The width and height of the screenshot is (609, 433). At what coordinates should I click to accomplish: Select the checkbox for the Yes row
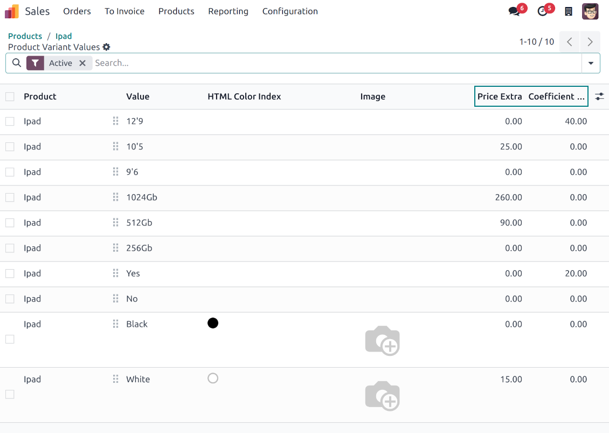pyautogui.click(x=10, y=273)
